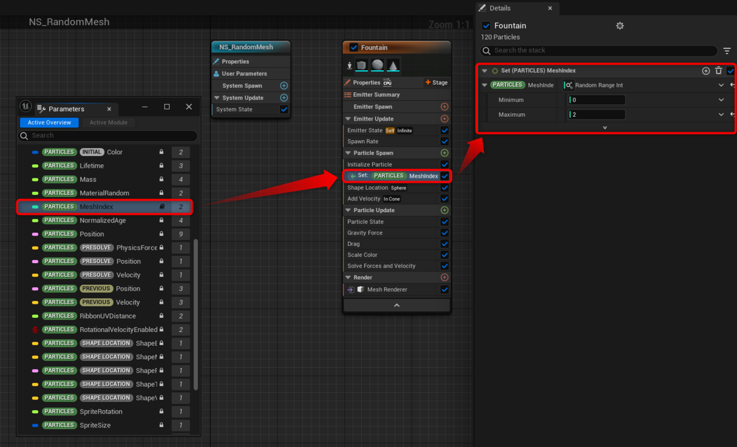
Task: Open the stack filter icon next to search
Action: (728, 50)
